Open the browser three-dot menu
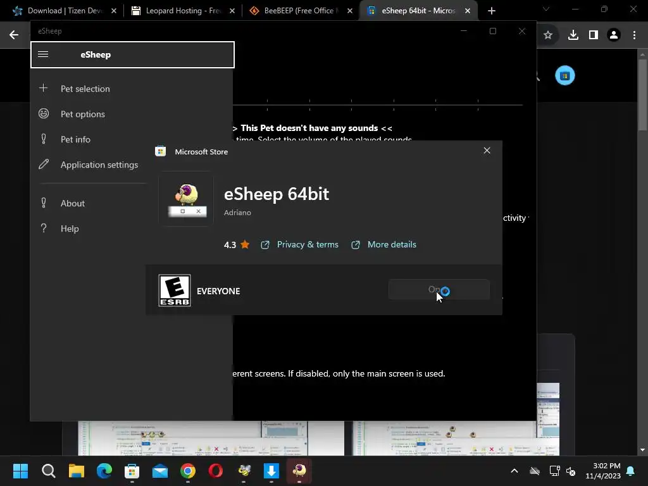Screen dimensions: 648x486 (x=634, y=35)
